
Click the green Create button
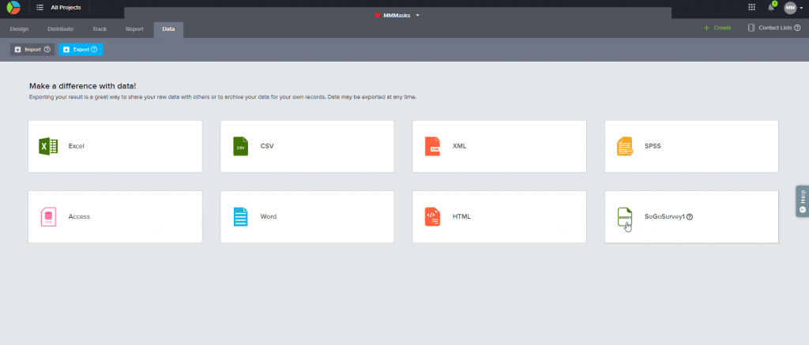(717, 28)
